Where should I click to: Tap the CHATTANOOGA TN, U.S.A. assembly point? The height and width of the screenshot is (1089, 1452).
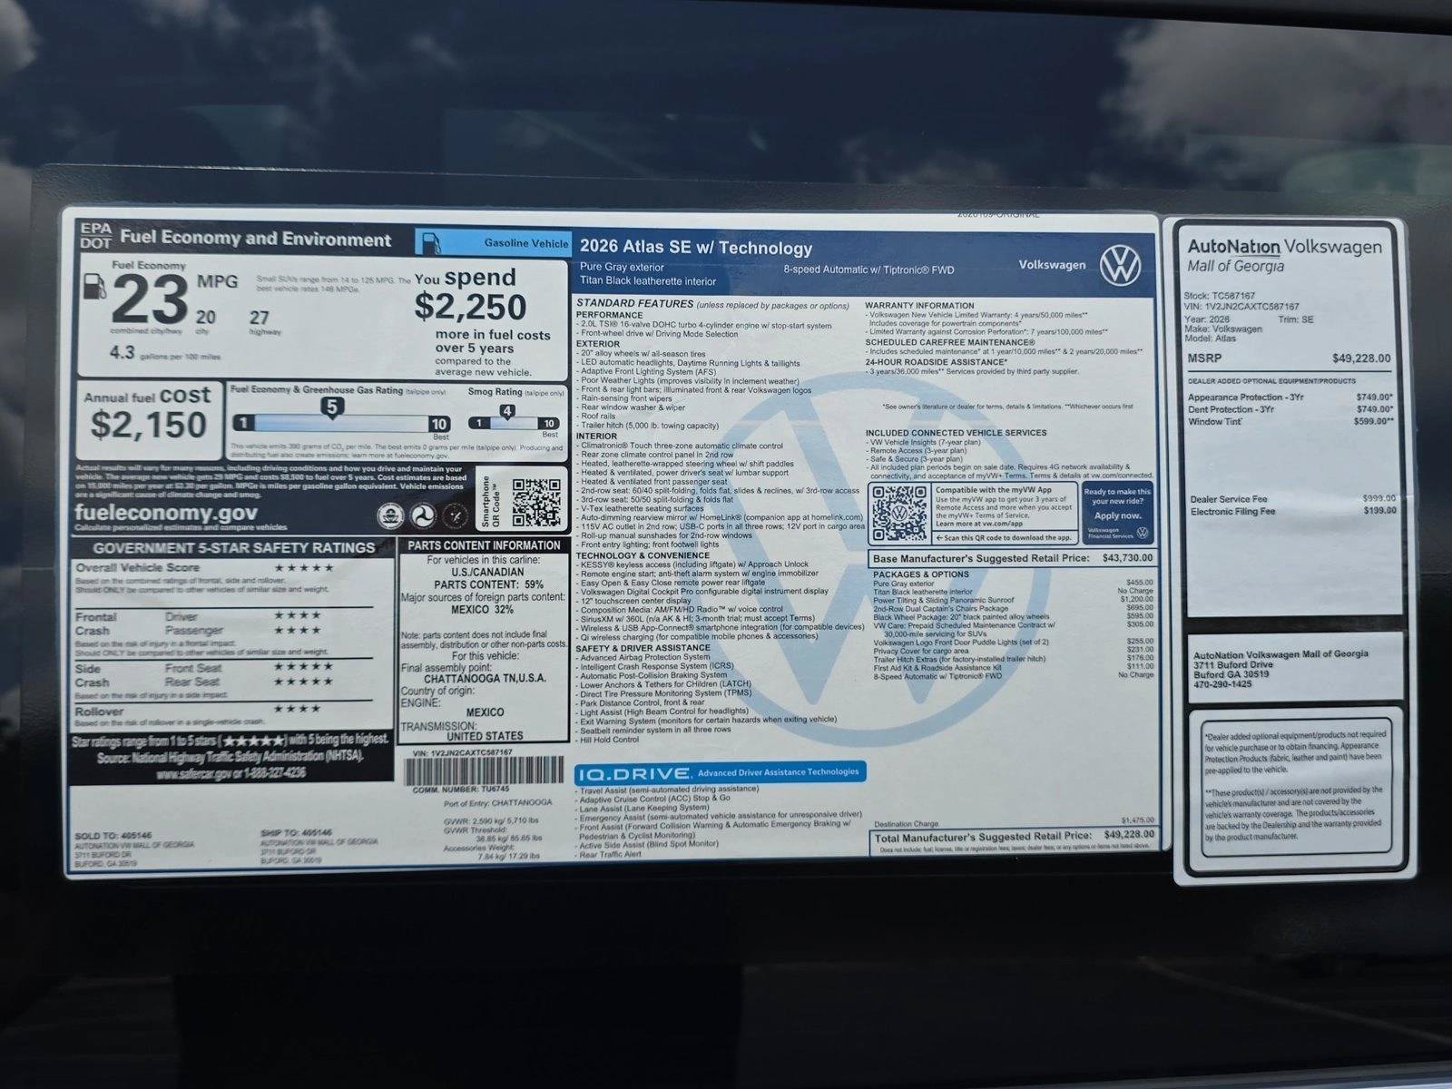click(x=485, y=678)
